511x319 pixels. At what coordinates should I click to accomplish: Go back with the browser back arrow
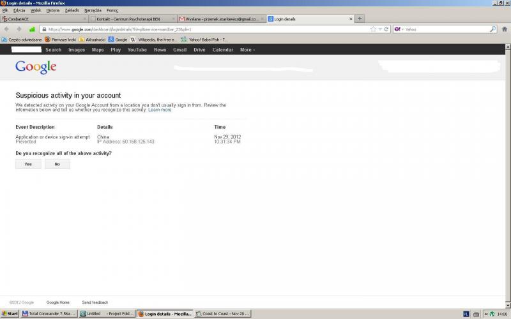coord(6,29)
